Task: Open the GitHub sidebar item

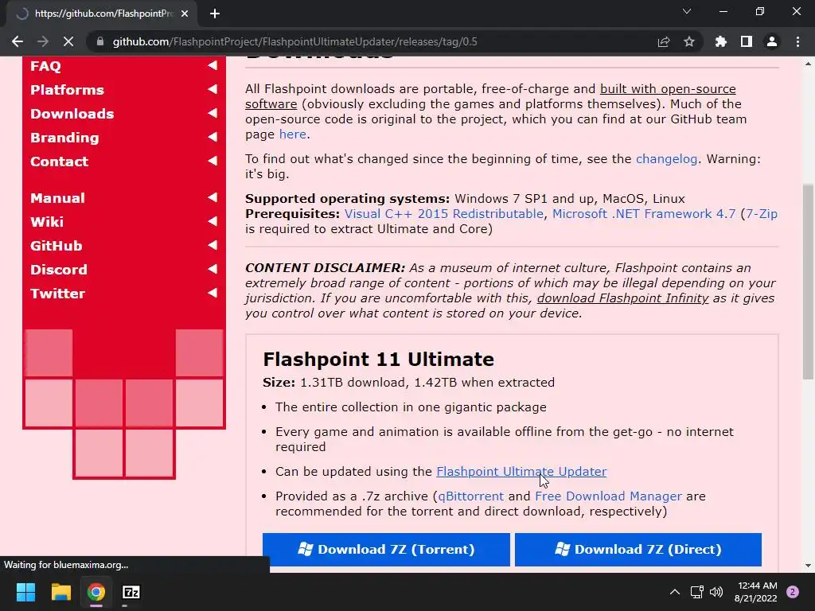Action: [x=57, y=246]
